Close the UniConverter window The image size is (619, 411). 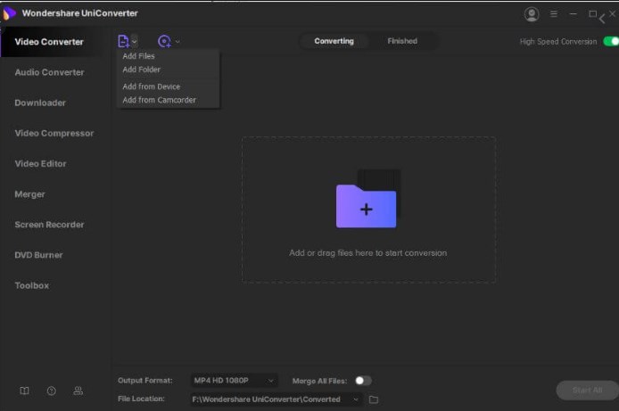pyautogui.click(x=612, y=13)
